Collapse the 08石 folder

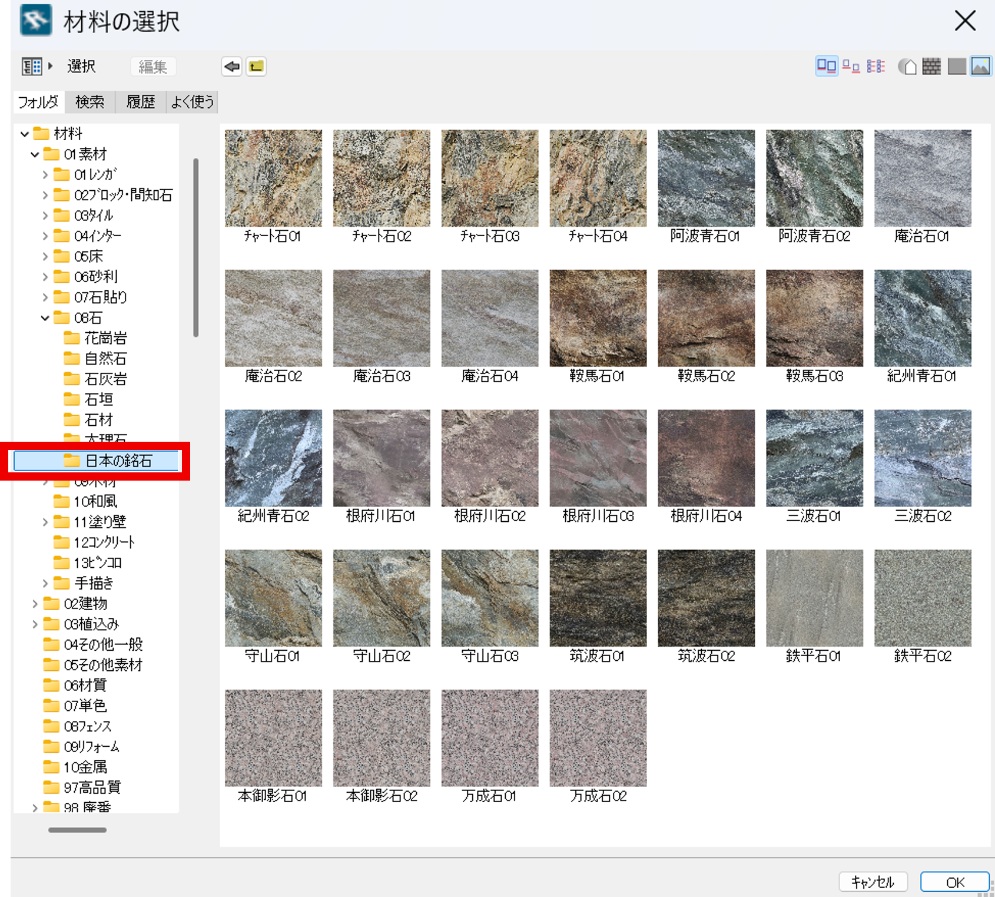(45, 318)
